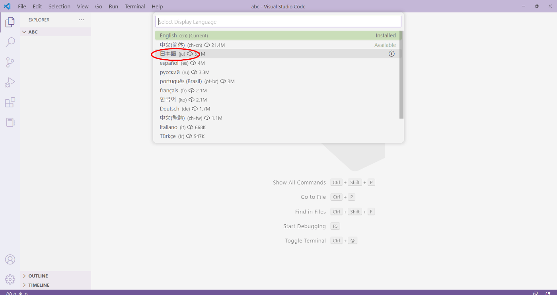Image resolution: width=557 pixels, height=295 pixels.
Task: Click the language list scrollbar
Action: coord(401,75)
